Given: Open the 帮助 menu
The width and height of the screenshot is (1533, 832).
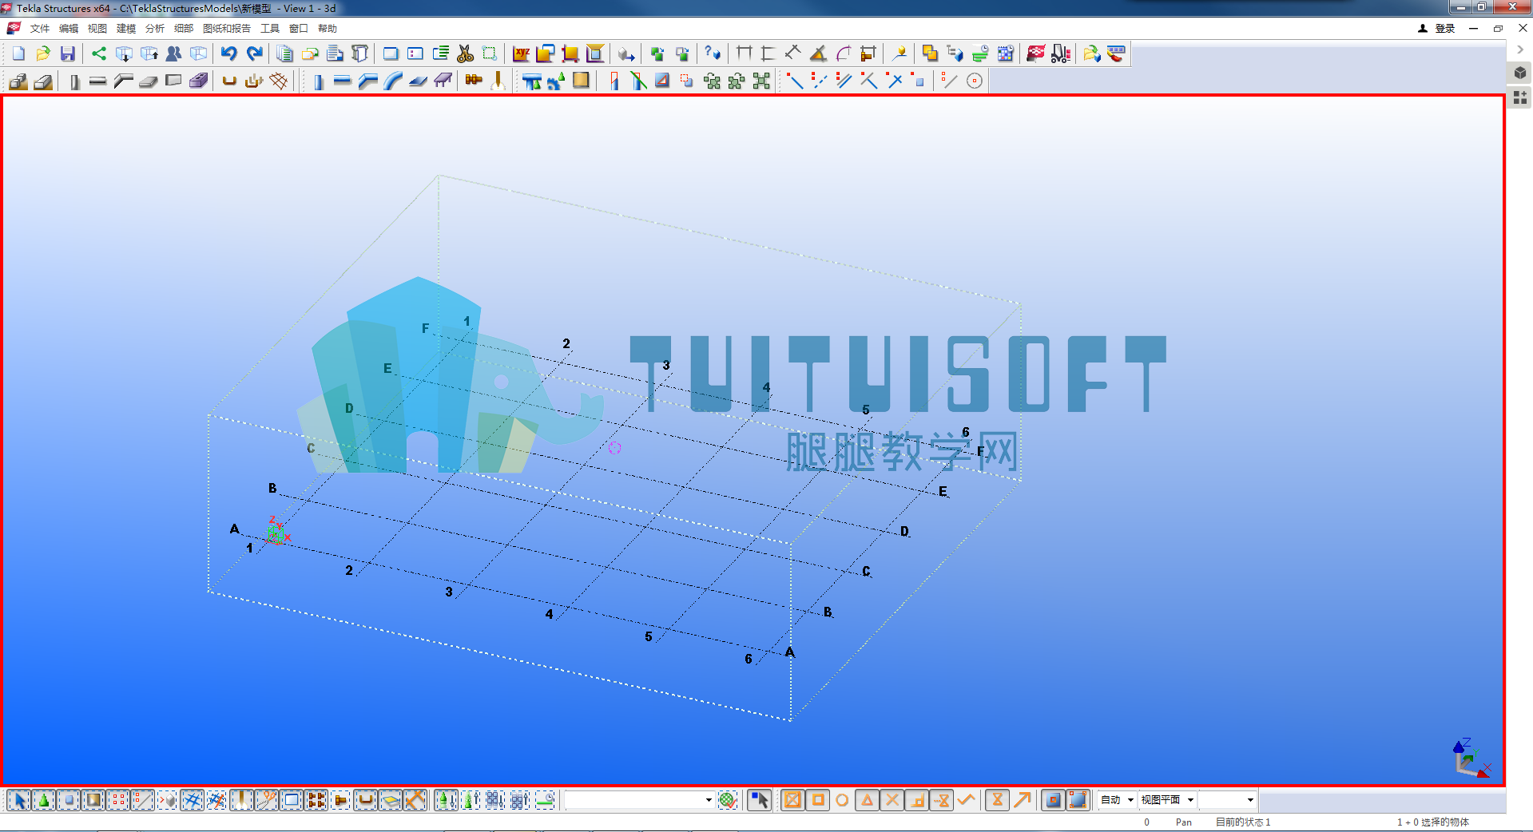Looking at the screenshot, I should click(327, 29).
